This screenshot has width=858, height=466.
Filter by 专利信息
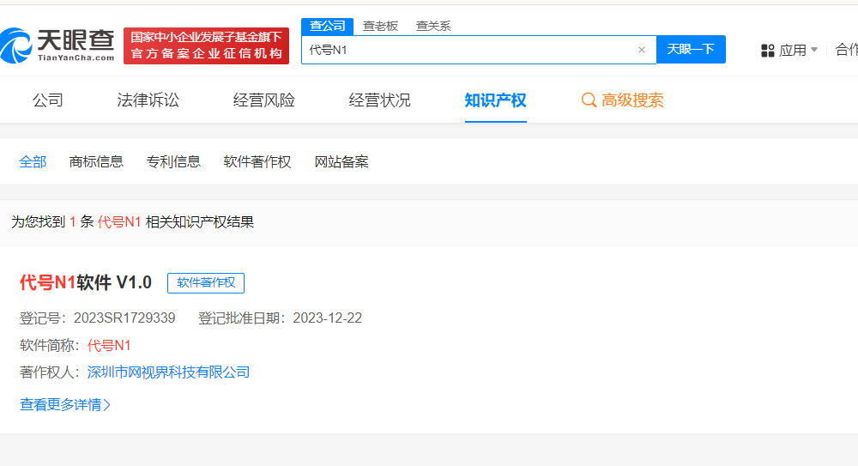(173, 161)
